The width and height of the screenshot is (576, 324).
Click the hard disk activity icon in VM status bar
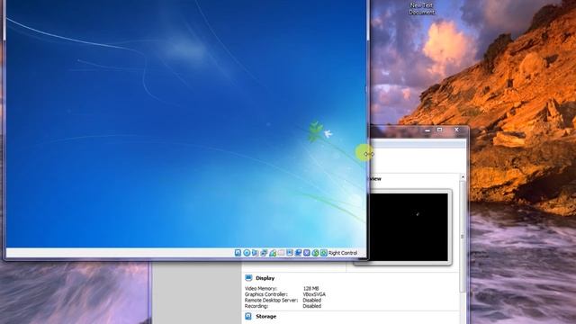[x=238, y=253]
